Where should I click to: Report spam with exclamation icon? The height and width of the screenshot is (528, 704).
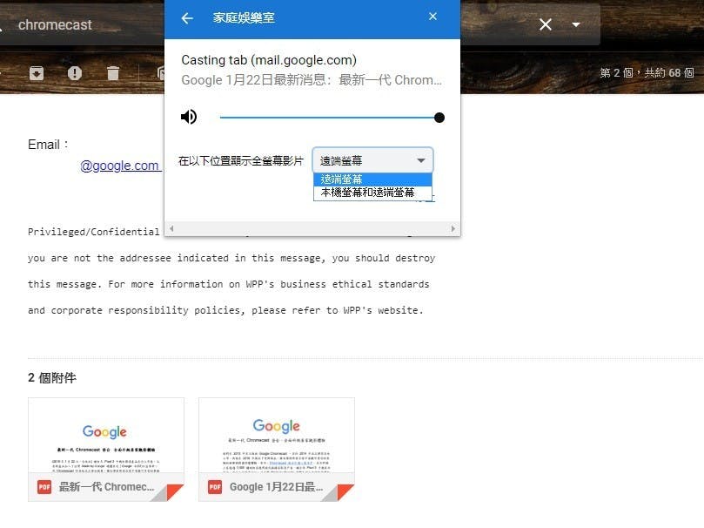pyautogui.click(x=75, y=73)
